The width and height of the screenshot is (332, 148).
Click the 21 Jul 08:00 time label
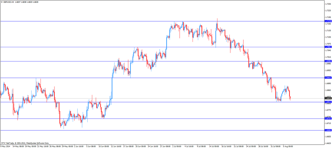[238, 146]
